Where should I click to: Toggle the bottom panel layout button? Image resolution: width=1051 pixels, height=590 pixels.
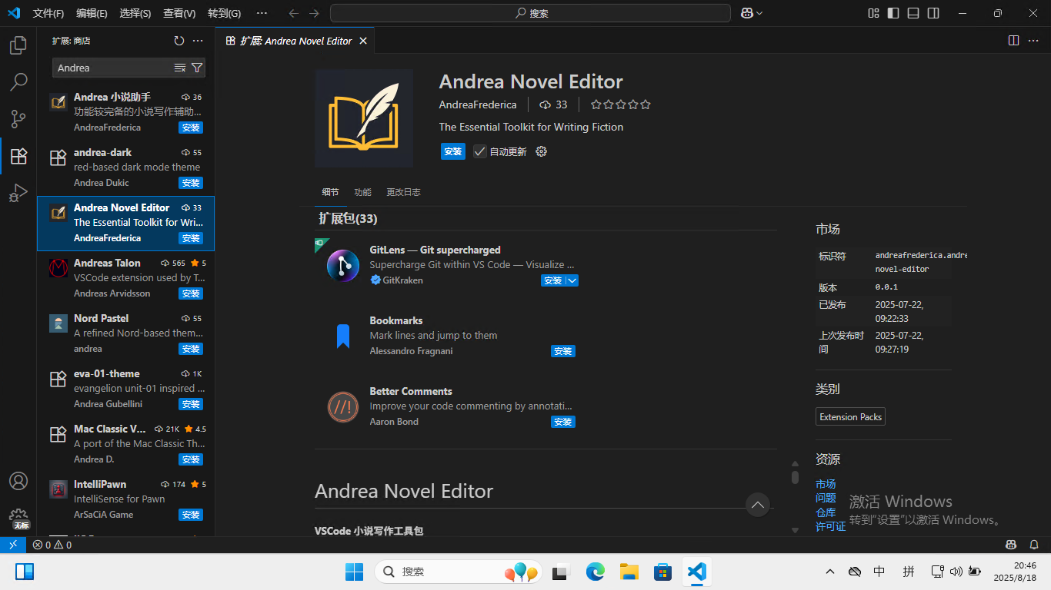(x=913, y=13)
